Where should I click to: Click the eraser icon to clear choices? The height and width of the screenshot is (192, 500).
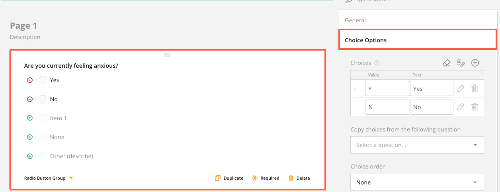click(447, 63)
